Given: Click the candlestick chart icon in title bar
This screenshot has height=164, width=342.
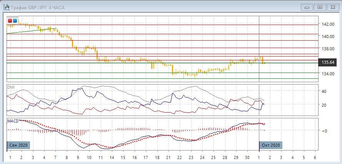Looking at the screenshot, I should [x=7, y=7].
